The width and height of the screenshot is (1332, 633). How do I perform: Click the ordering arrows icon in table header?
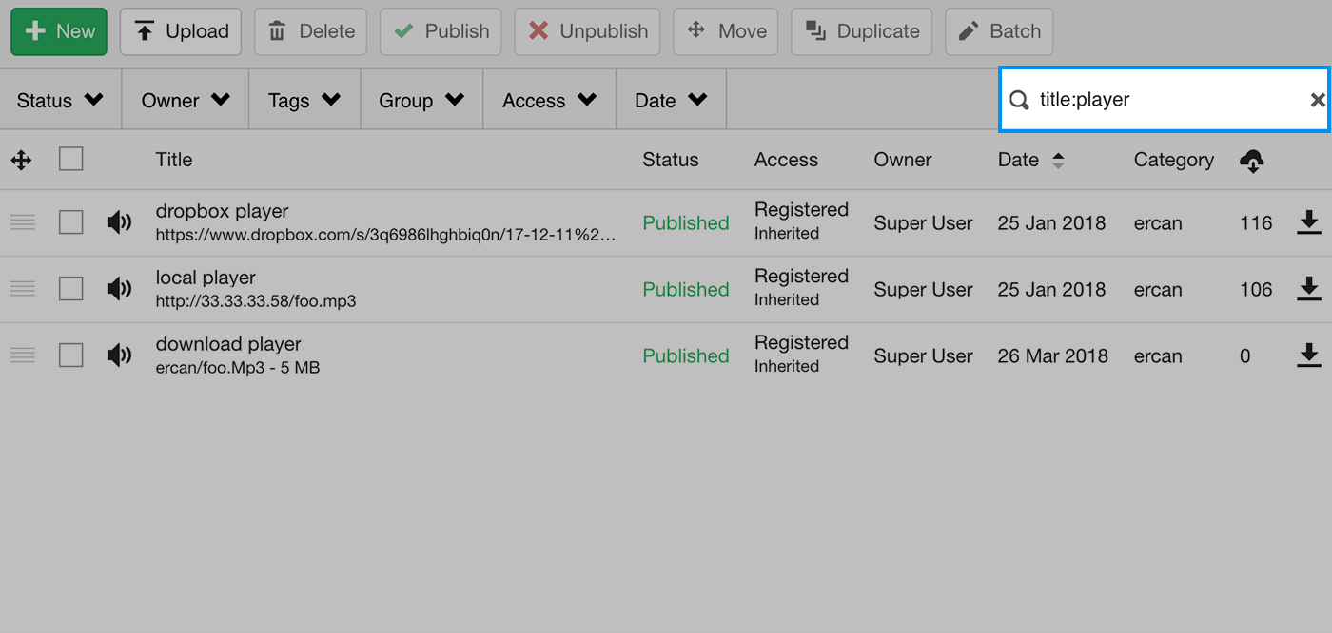pos(21,160)
